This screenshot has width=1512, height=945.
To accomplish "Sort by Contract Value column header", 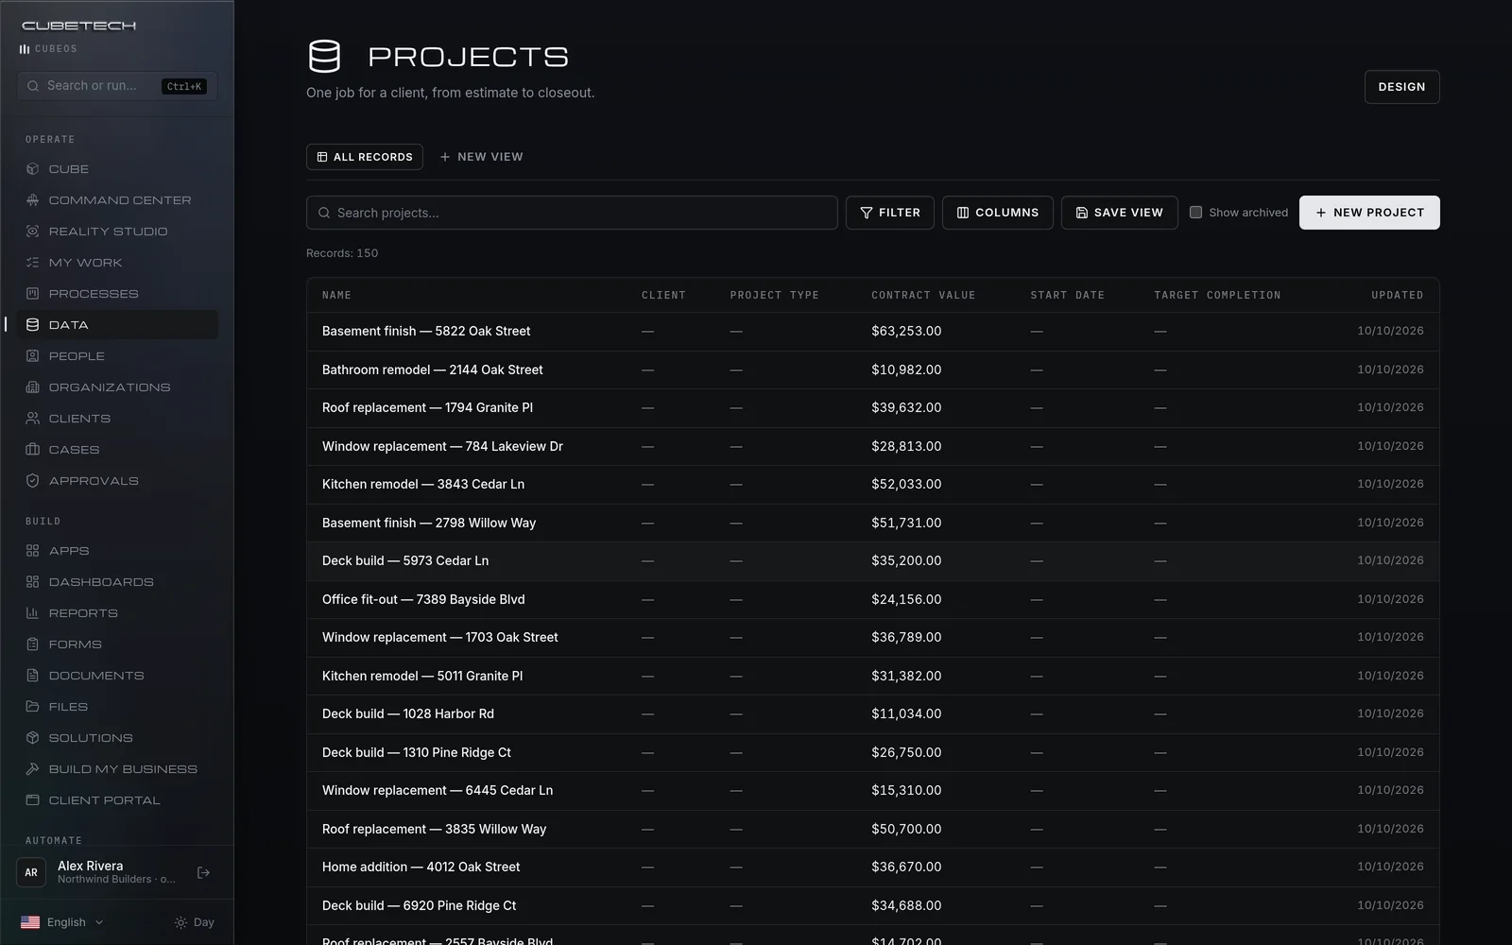I will tap(923, 296).
